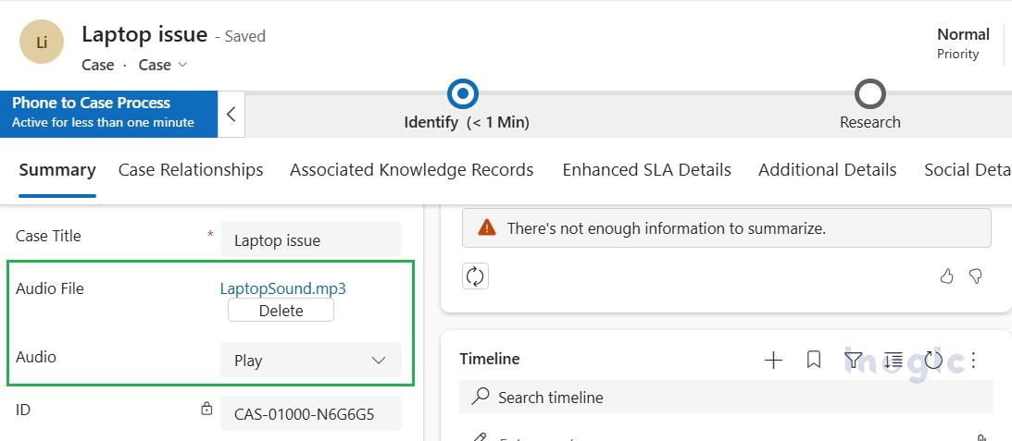Switch to Case Relationships tab
This screenshot has width=1012, height=441.
191,170
